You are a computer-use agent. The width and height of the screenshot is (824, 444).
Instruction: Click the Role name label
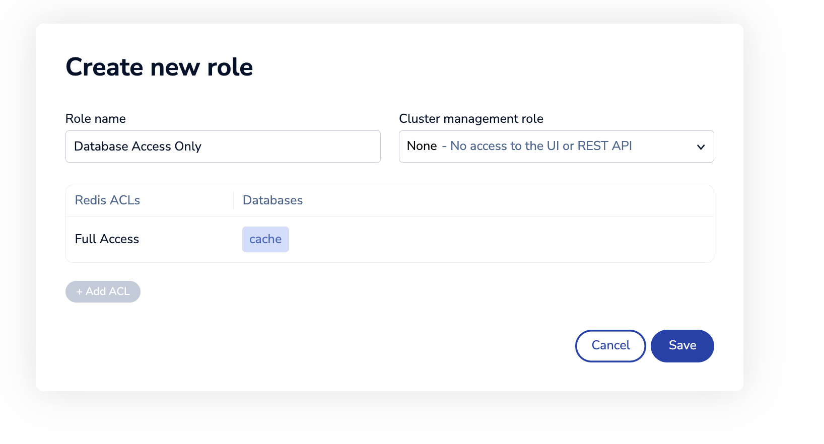pos(96,119)
